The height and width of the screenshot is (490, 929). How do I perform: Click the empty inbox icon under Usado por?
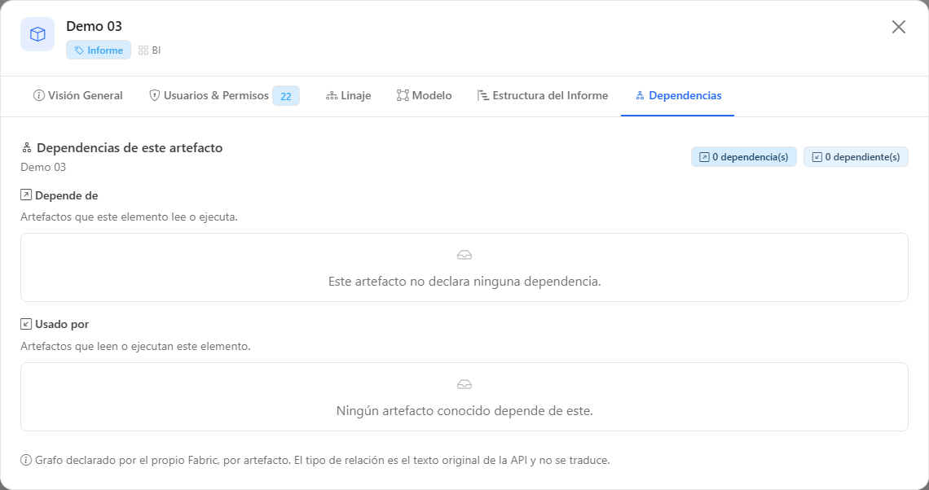[464, 385]
